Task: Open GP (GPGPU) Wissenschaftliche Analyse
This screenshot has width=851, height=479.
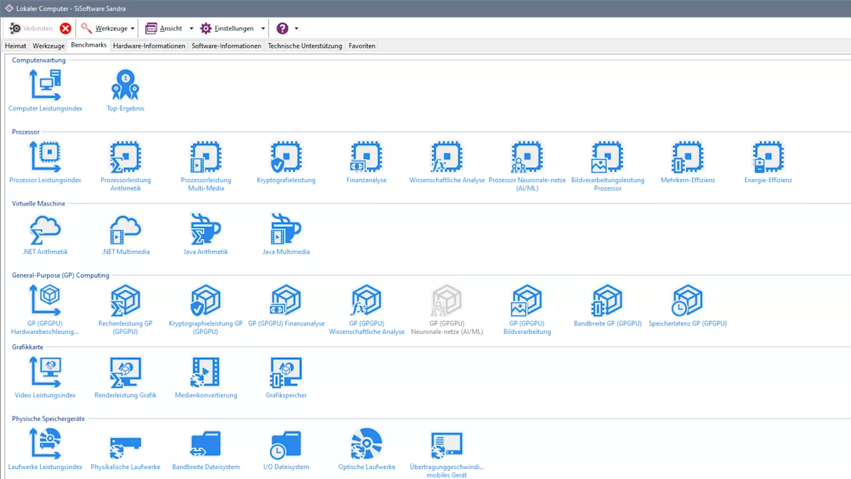Action: point(366,309)
